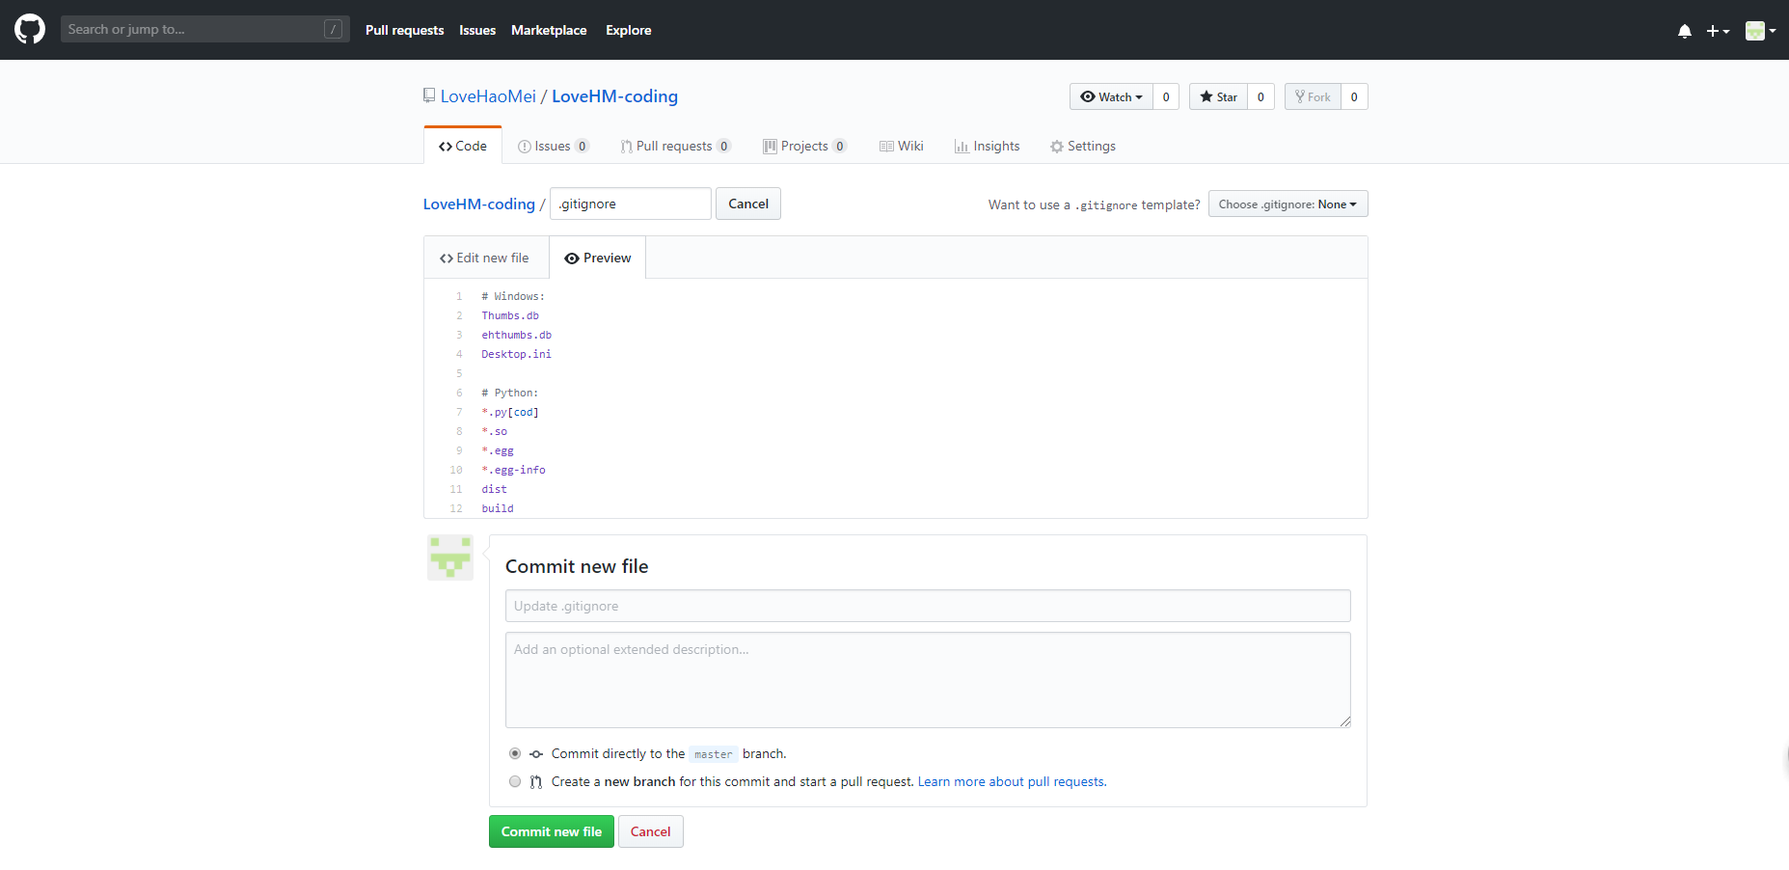This screenshot has width=1789, height=870.
Task: Select the Preview tab
Action: click(598, 258)
